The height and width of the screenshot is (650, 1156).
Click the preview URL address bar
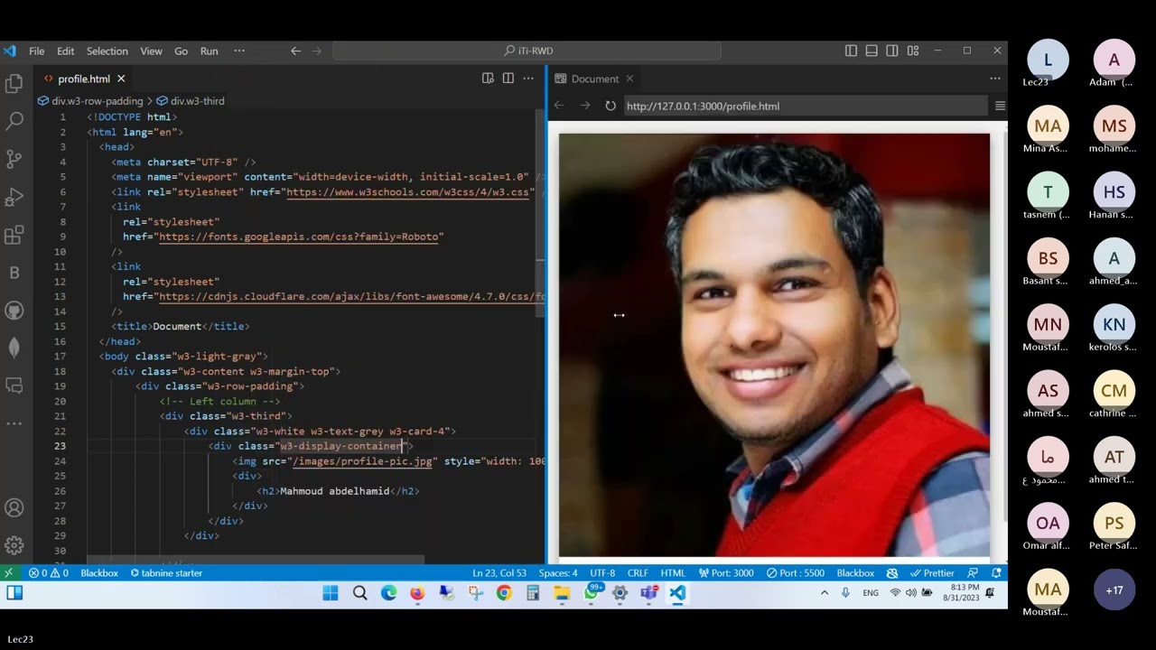pyautogui.click(x=806, y=106)
